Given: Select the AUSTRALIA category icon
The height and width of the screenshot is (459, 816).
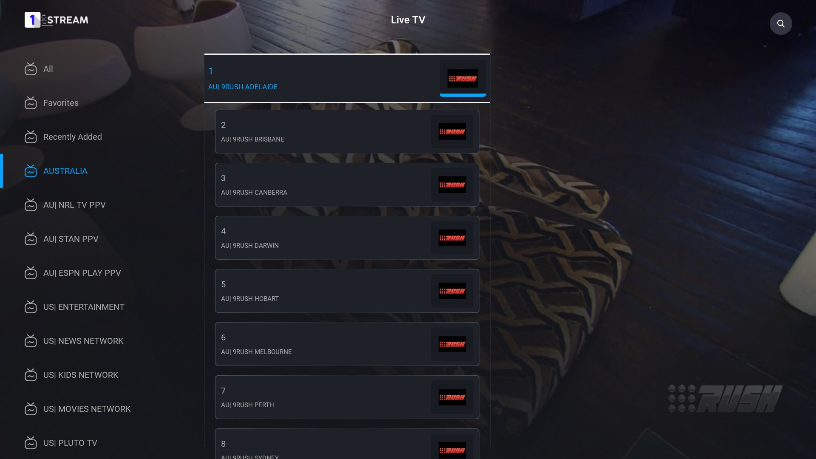Looking at the screenshot, I should 31,171.
